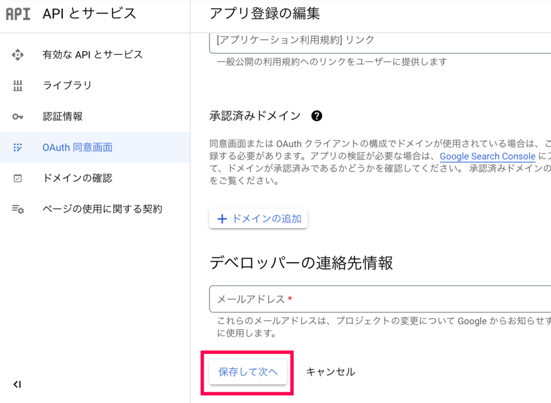Click the OAuth 同意画面 dots icon

[18, 147]
